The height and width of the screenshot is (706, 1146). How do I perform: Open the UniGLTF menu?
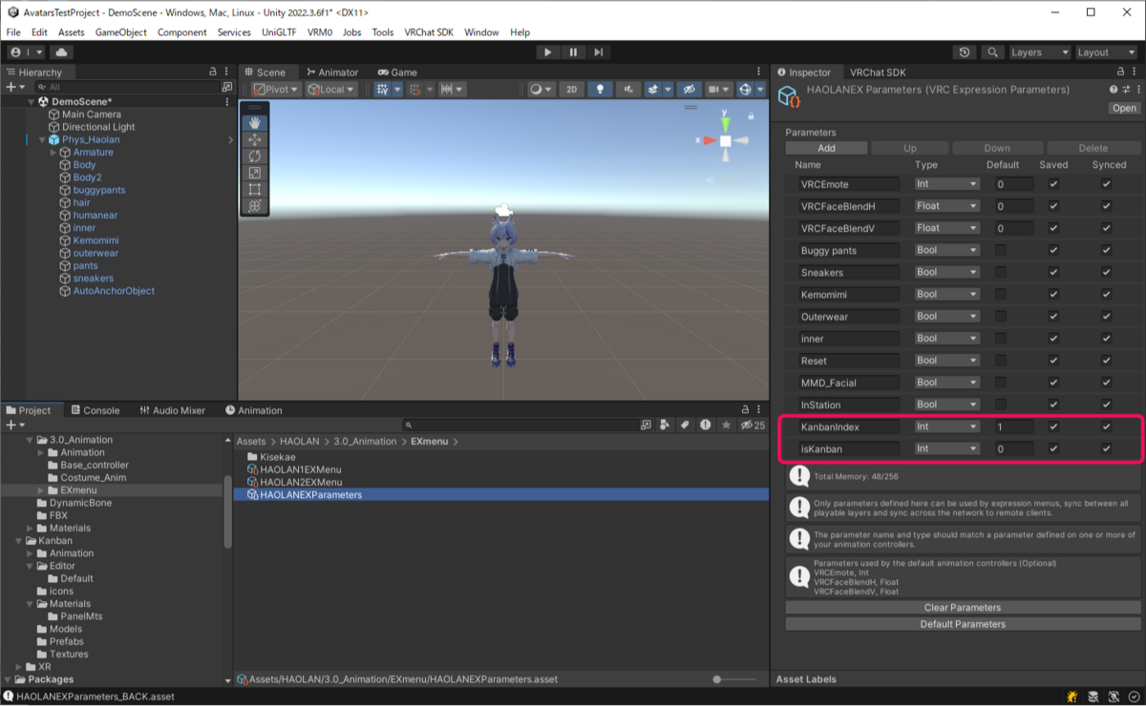280,32
